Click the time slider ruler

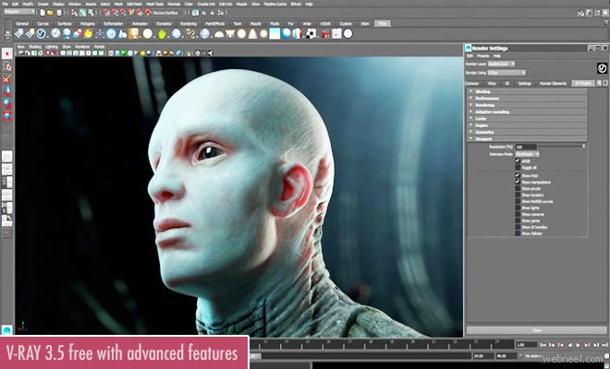(x=381, y=344)
